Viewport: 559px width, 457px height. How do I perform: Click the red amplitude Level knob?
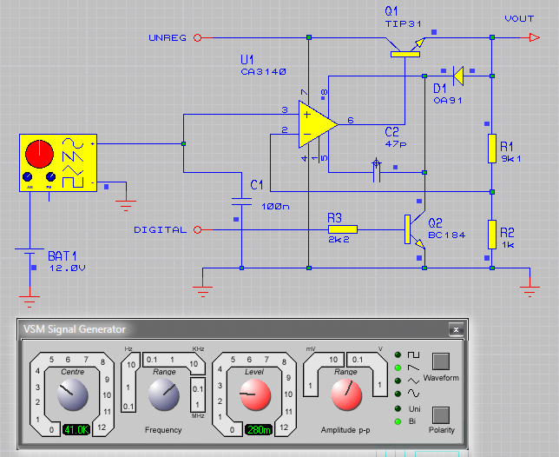tap(255, 394)
